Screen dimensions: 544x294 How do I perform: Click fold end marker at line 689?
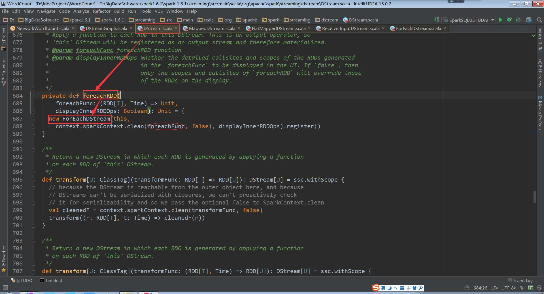pyautogui.click(x=33, y=134)
